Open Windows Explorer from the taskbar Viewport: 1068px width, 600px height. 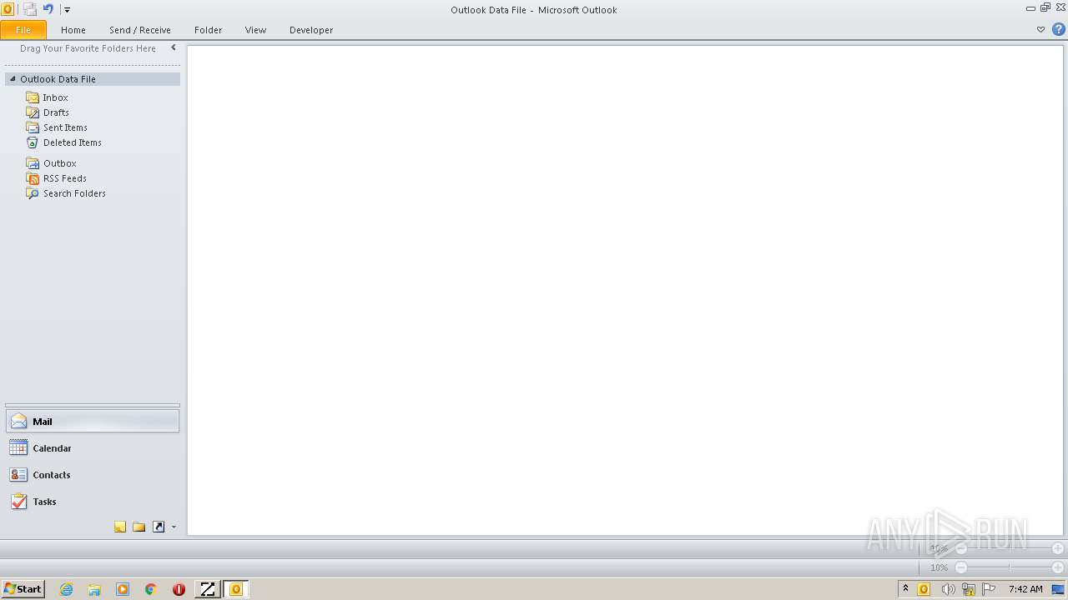94,589
